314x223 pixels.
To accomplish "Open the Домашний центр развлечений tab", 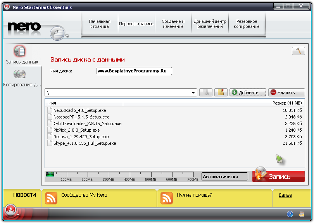I will coord(210,24).
